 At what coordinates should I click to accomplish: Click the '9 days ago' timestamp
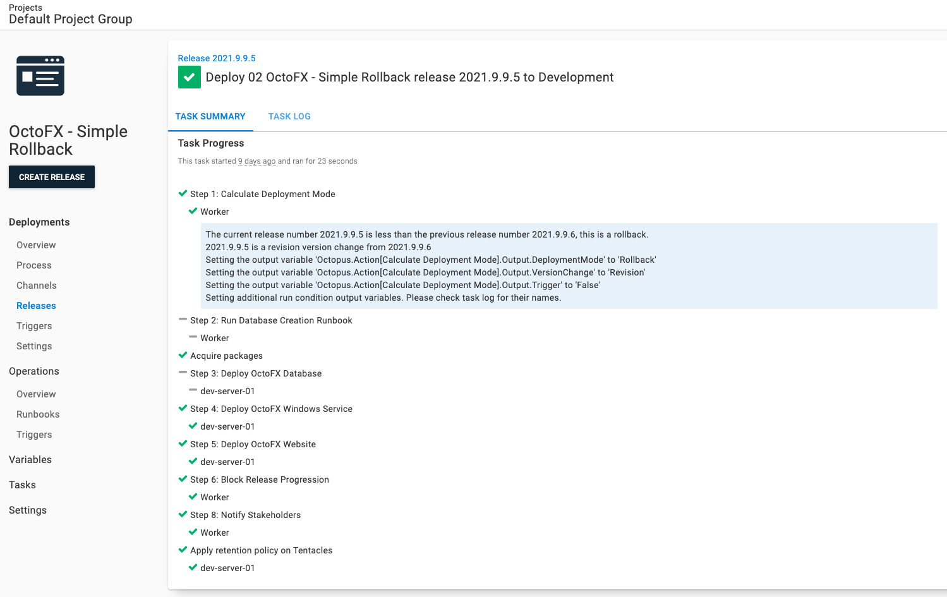(256, 161)
